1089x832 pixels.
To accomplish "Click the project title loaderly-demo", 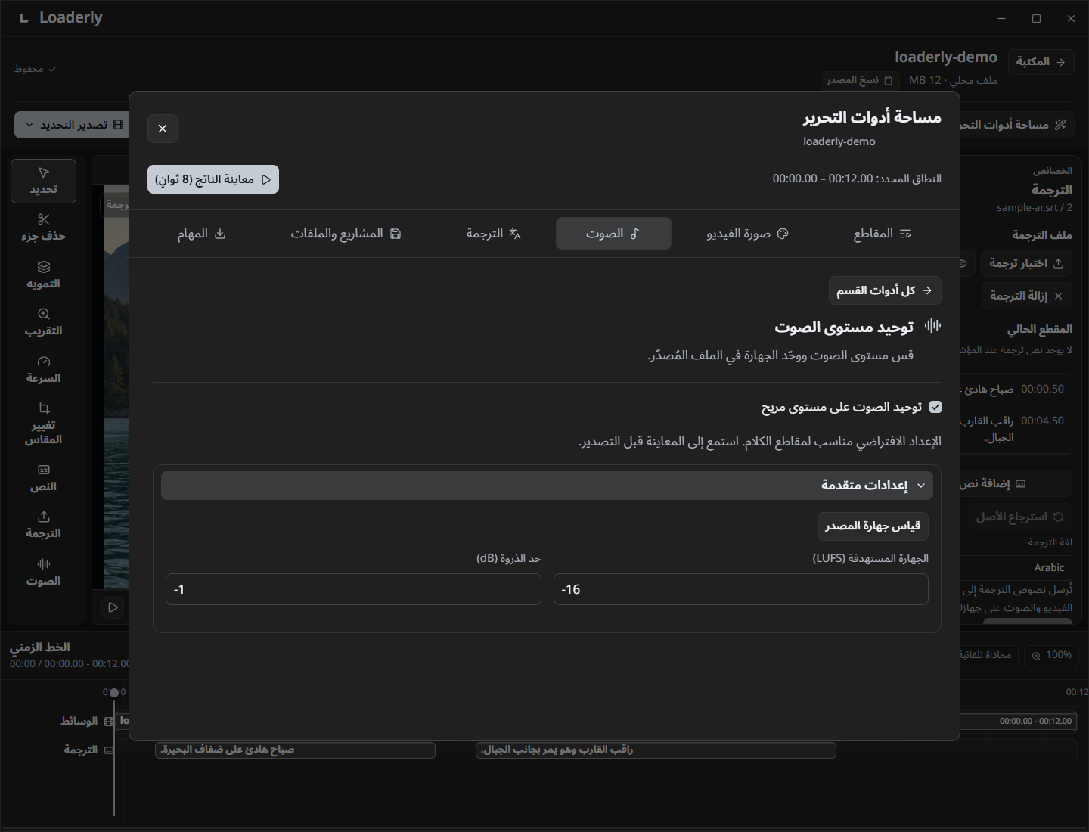I will coord(946,57).
